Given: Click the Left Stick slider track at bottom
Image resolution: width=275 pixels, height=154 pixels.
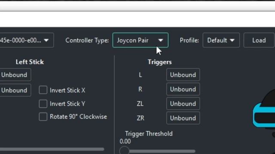Looking at the screenshot, I should click(52, 149).
